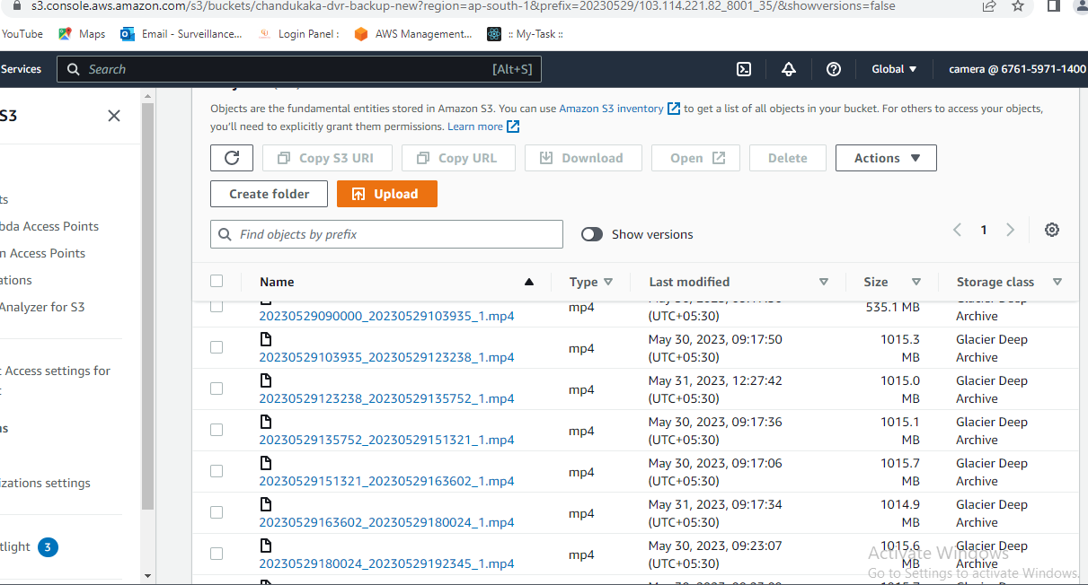Open the Email - Surveillance bookmark

[x=181, y=34]
